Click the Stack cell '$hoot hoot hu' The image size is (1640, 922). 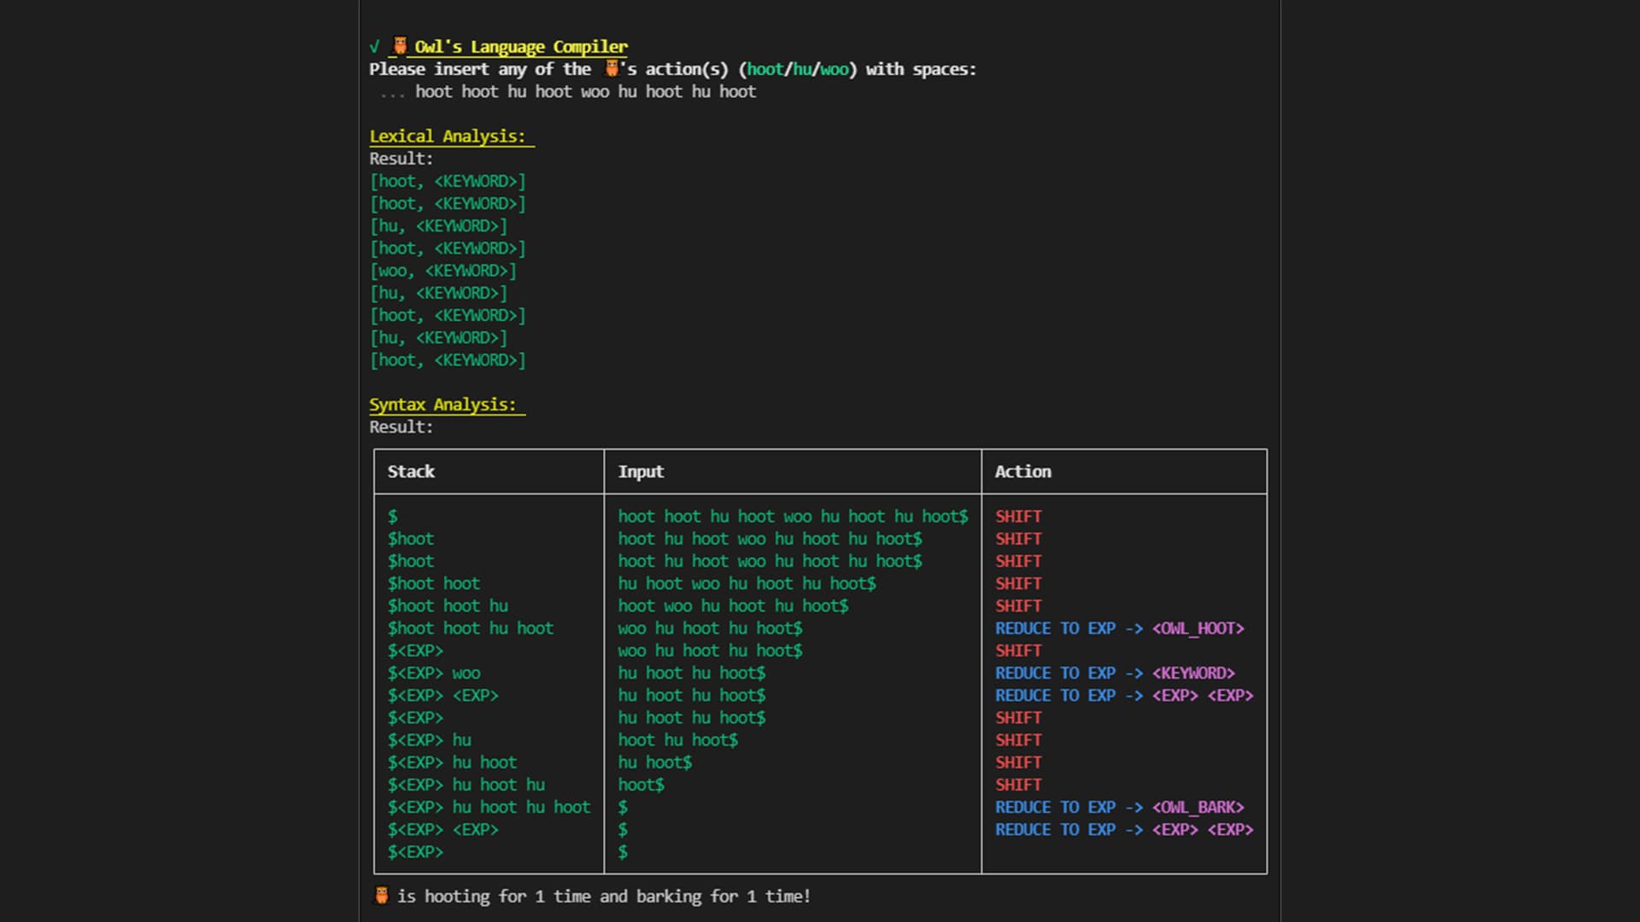[x=448, y=605]
